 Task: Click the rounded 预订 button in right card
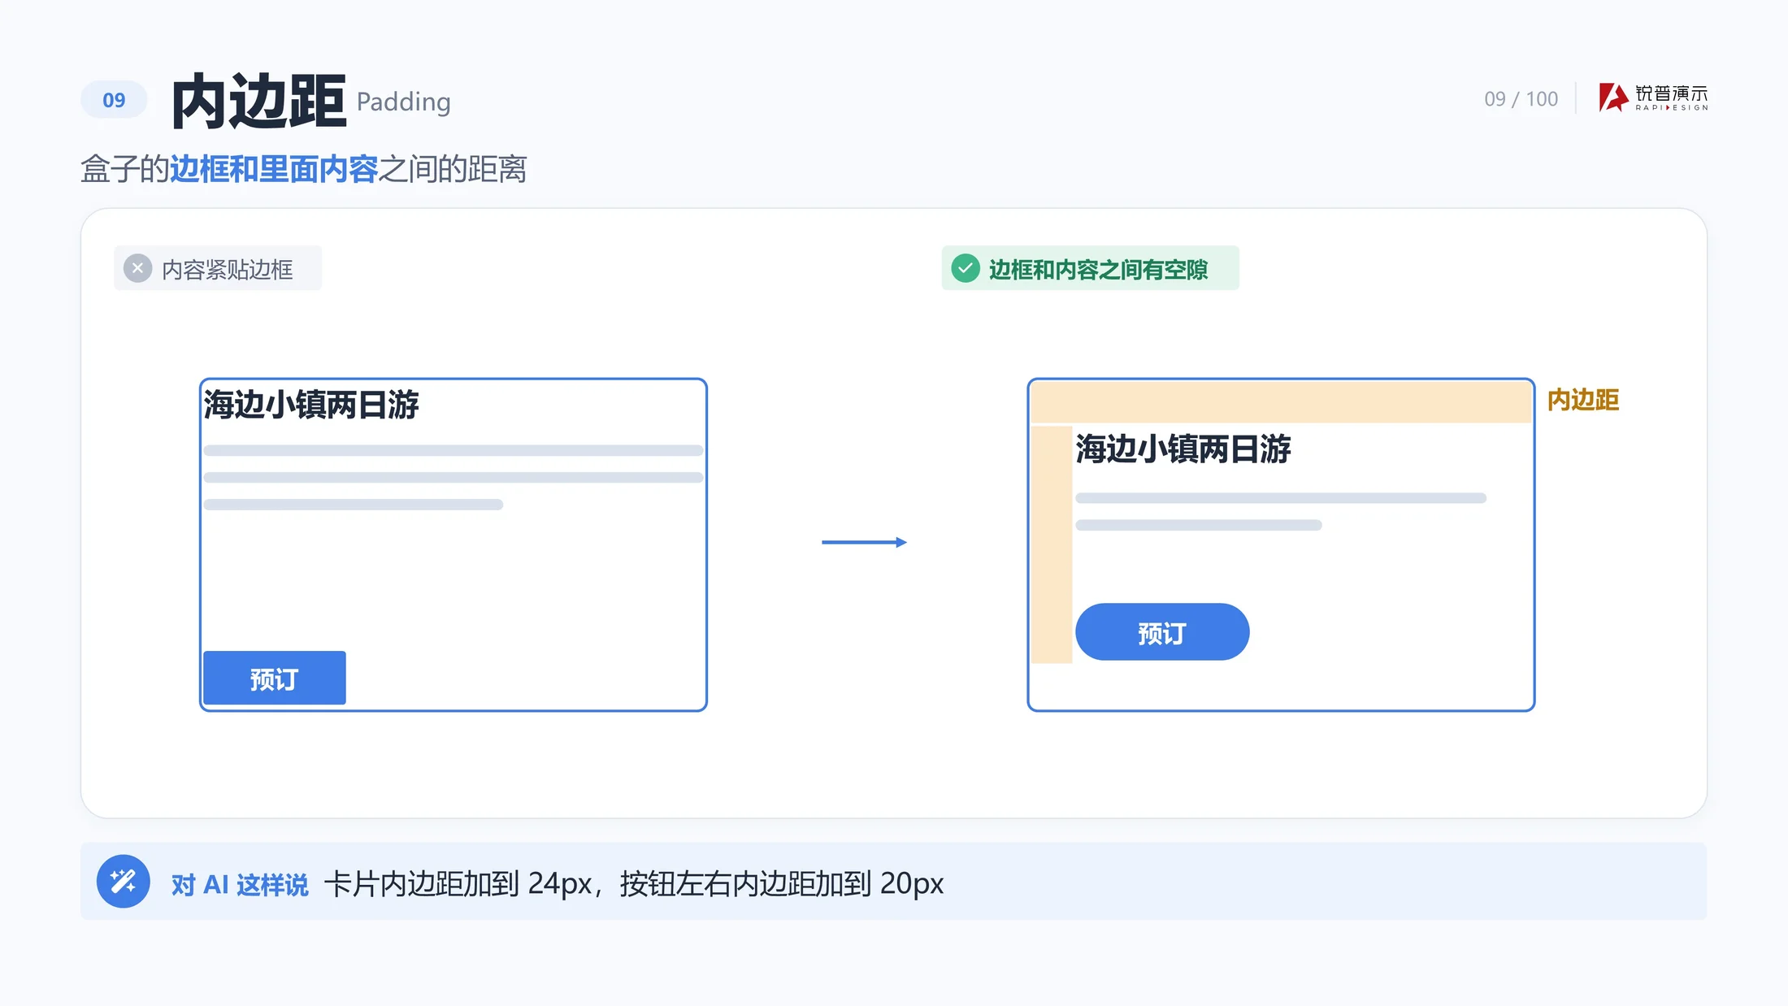point(1162,632)
